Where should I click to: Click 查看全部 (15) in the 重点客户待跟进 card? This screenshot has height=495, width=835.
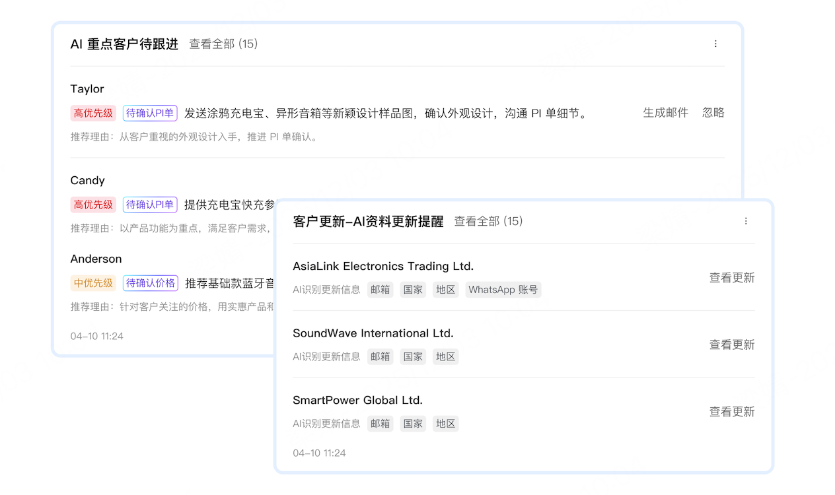coord(223,44)
